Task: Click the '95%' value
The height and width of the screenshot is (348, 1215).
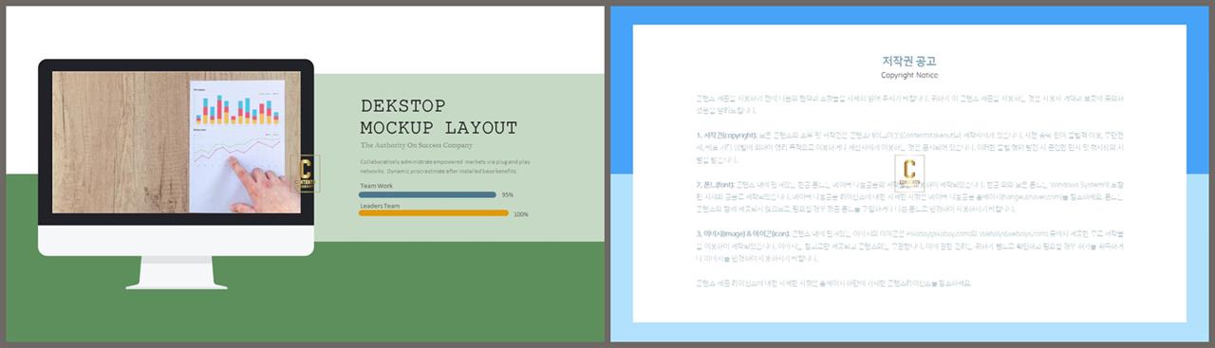Action: point(507,194)
